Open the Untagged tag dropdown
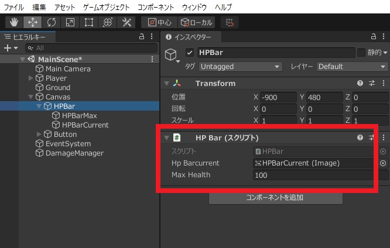The width and height of the screenshot is (390, 248). (x=240, y=67)
